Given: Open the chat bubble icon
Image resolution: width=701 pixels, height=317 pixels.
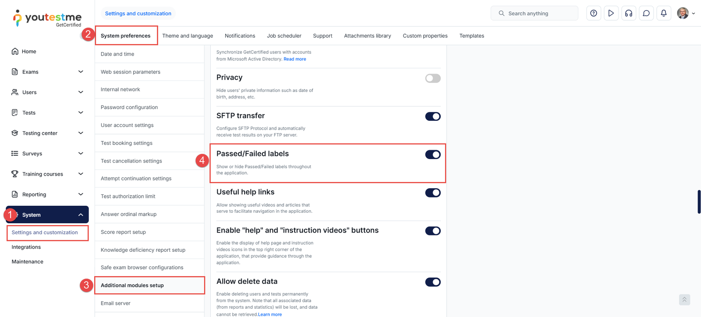Looking at the screenshot, I should click(x=646, y=14).
